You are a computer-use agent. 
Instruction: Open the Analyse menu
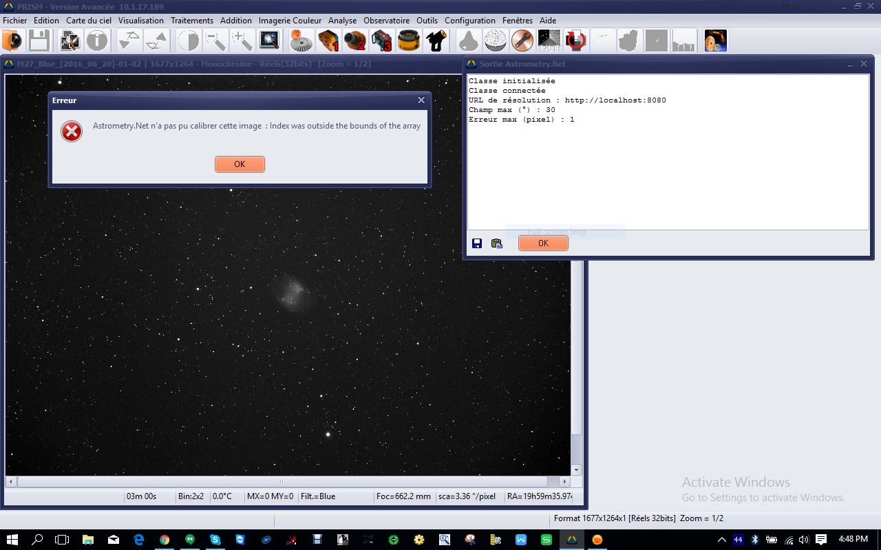[x=342, y=21]
